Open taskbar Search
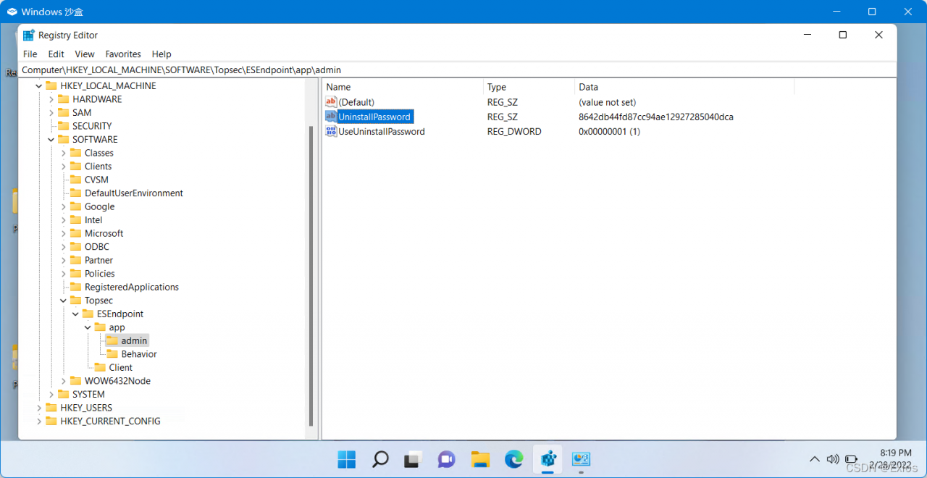The width and height of the screenshot is (927, 478). point(380,458)
